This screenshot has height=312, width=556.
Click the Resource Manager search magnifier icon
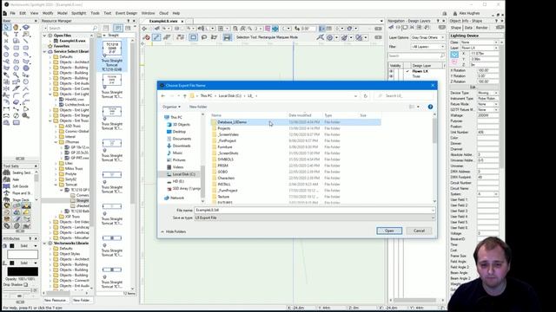point(95,28)
